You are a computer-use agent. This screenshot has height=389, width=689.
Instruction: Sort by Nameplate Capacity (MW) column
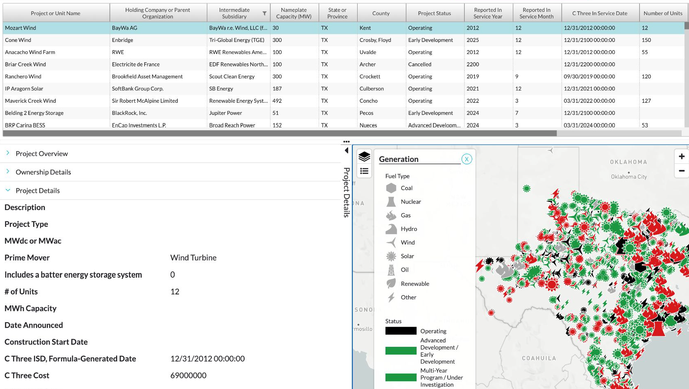click(294, 14)
